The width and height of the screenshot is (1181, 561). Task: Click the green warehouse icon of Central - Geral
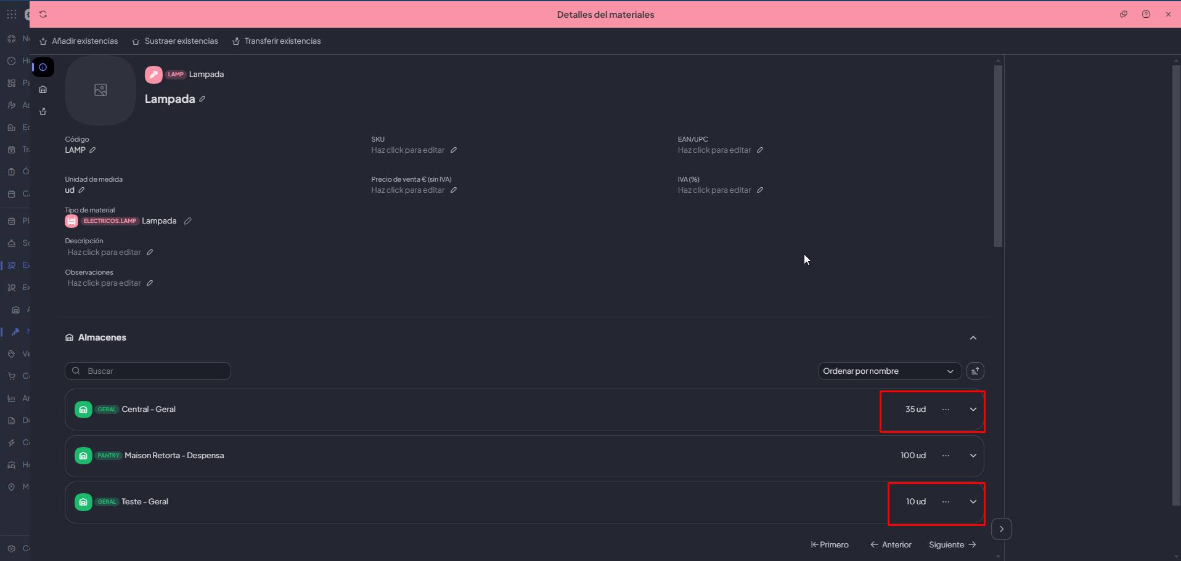pyautogui.click(x=83, y=410)
